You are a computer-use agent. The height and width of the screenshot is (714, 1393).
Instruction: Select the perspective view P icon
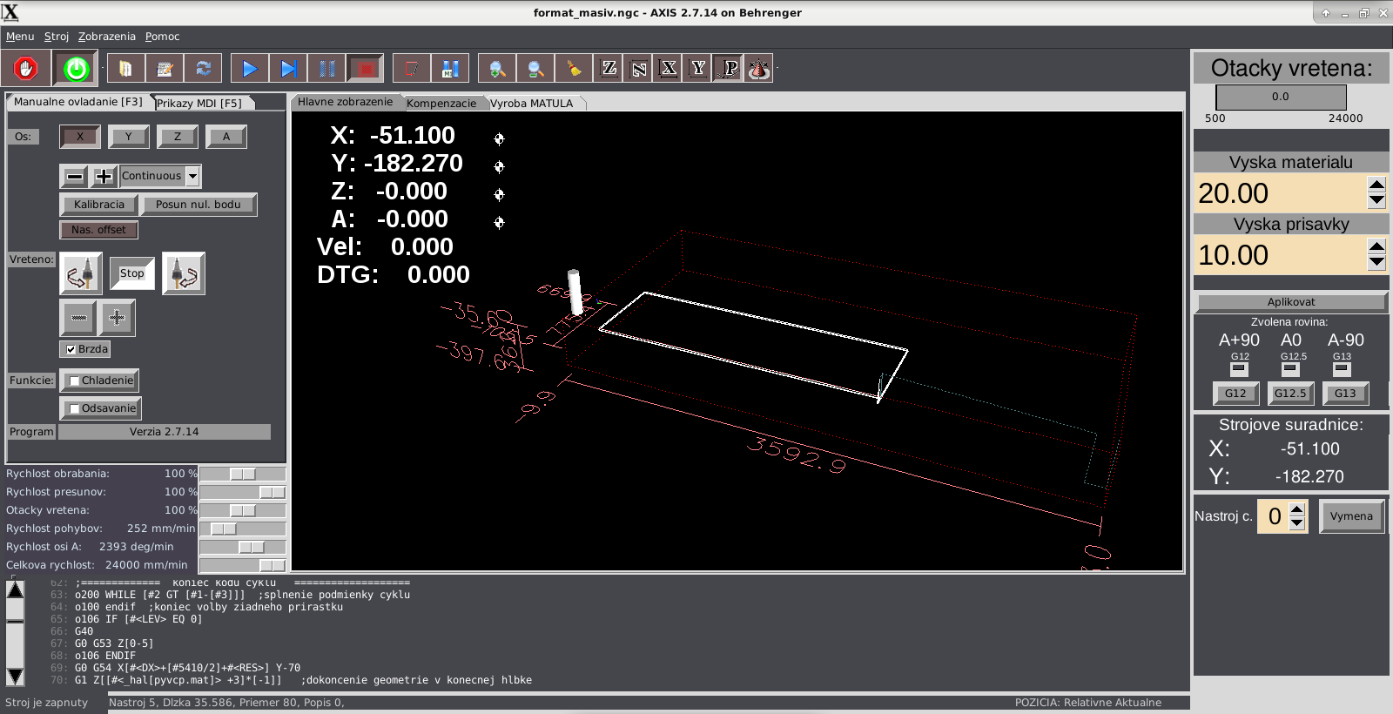(730, 69)
